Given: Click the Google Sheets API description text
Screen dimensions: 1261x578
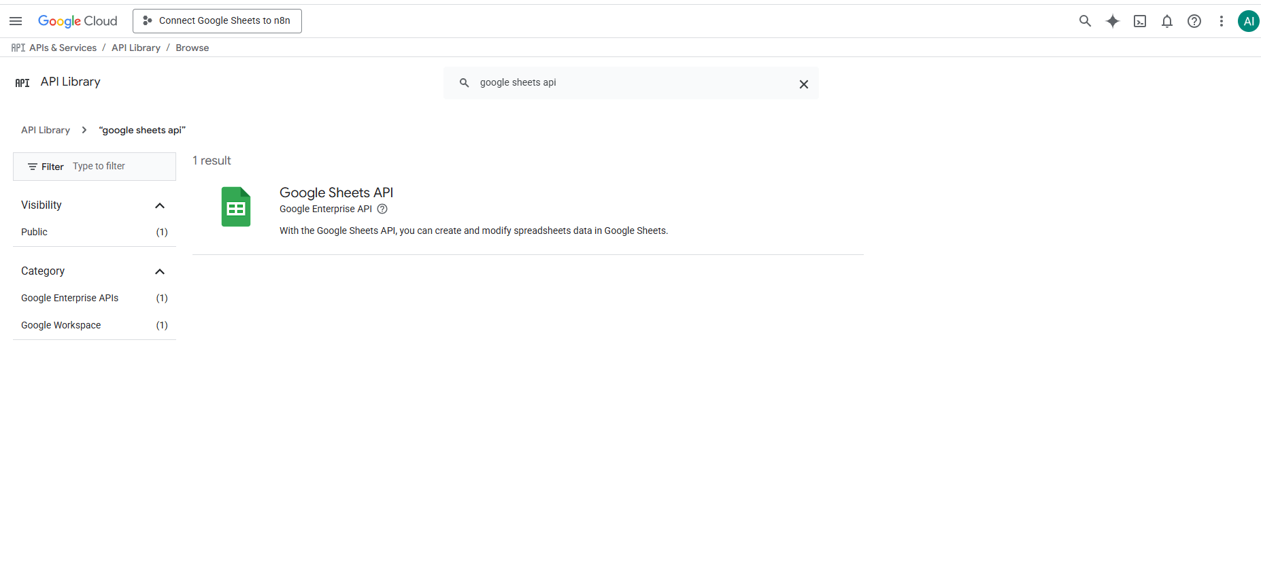Looking at the screenshot, I should [473, 231].
